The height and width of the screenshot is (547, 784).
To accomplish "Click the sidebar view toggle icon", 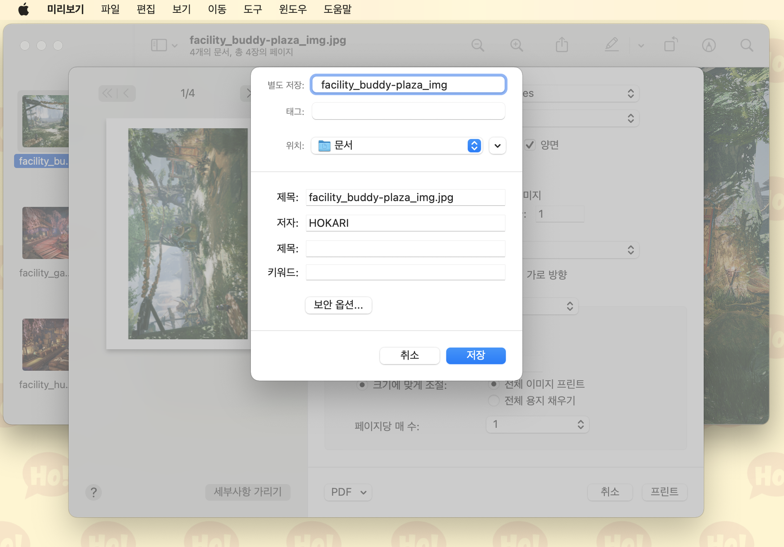I will 159,45.
